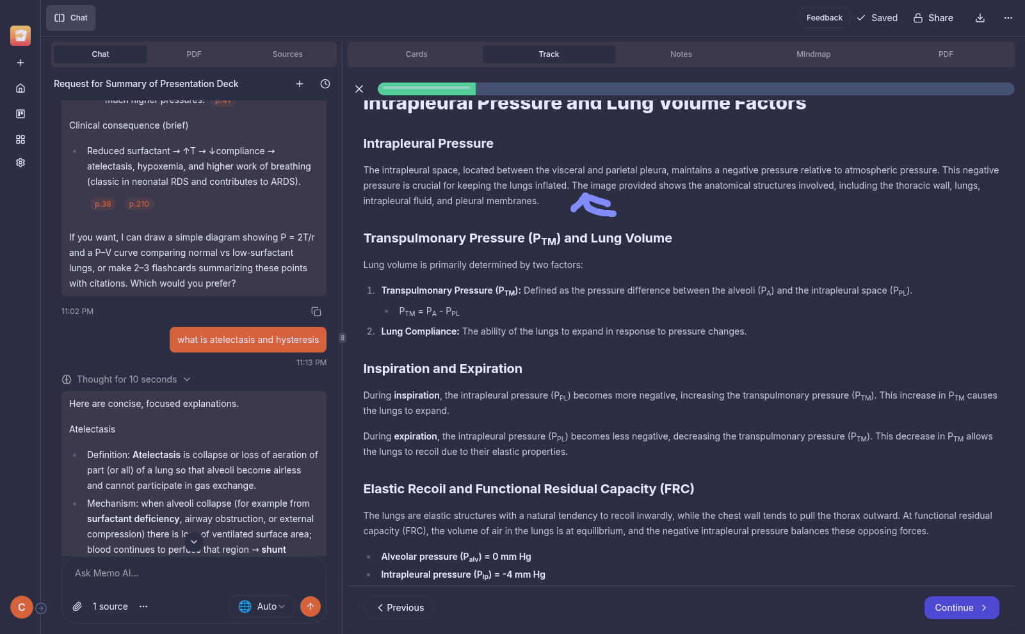Start a new chat with plus icon
1025x634 pixels.
click(x=300, y=84)
